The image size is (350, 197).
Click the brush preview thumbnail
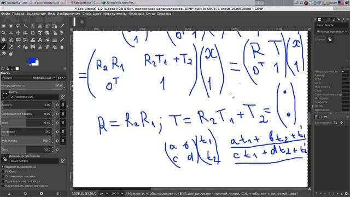[5, 96]
